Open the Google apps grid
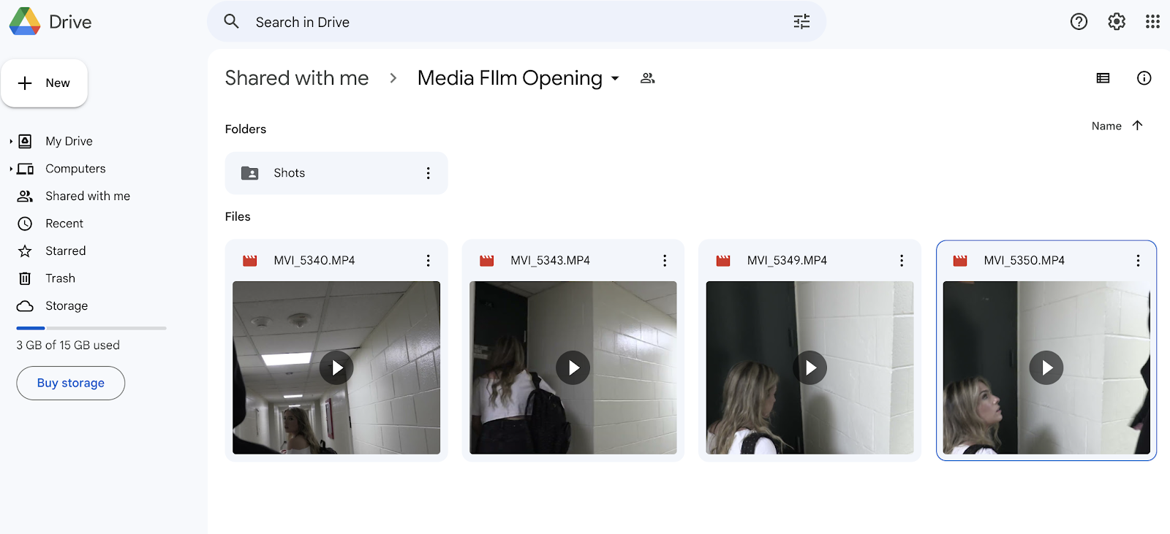This screenshot has height=534, width=1170. tap(1152, 22)
